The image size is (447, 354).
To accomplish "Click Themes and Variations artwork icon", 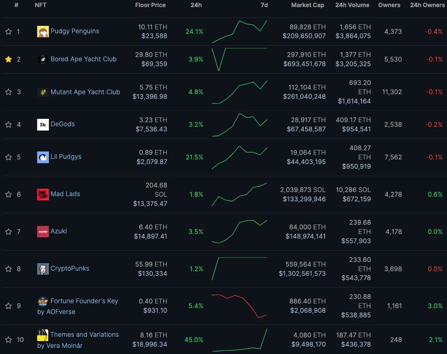I will (43, 335).
